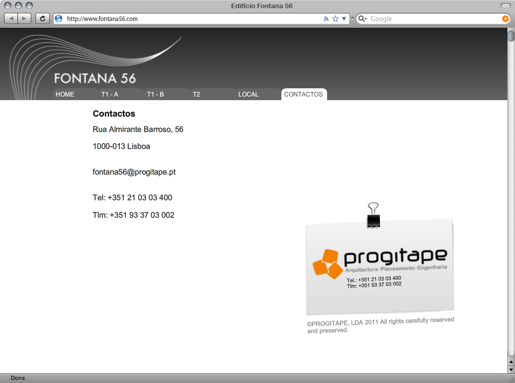Click the orange search go button
Viewport: 515px width, 383px height.
(x=505, y=18)
